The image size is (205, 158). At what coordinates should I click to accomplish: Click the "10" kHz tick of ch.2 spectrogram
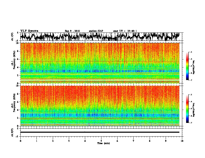(17, 86)
